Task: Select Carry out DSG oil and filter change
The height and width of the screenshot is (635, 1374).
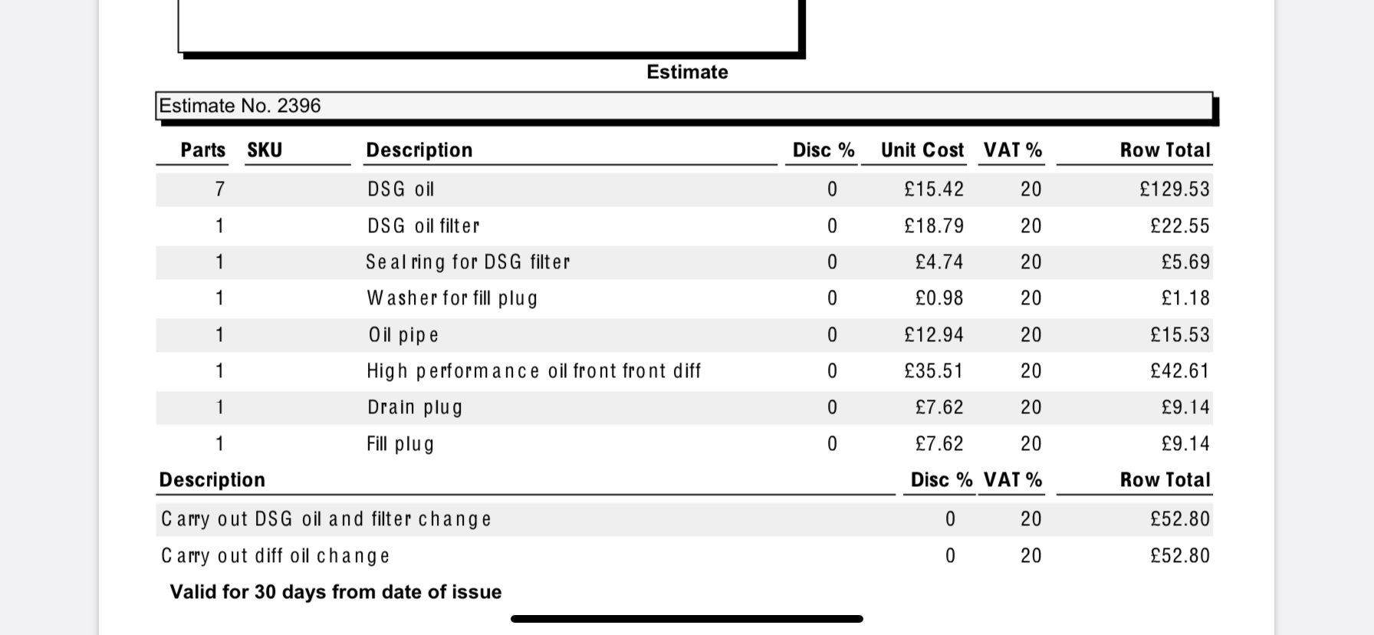Action: (x=326, y=519)
